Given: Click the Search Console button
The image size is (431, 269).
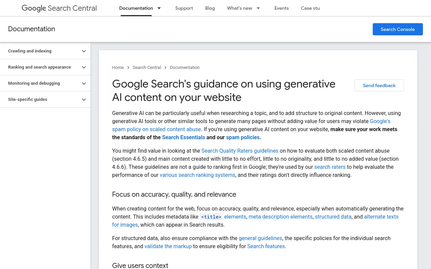Looking at the screenshot, I should [398, 29].
